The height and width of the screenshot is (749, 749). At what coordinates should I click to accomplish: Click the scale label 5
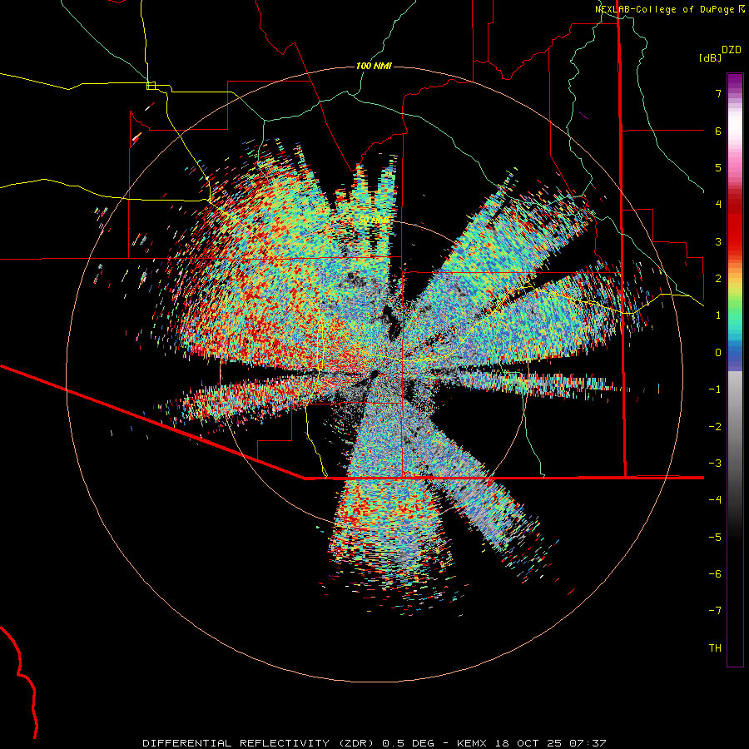718,167
